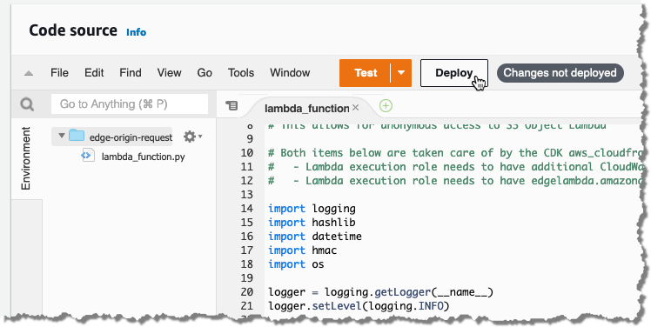Click the tab list icon left of the tabs

pyautogui.click(x=232, y=106)
